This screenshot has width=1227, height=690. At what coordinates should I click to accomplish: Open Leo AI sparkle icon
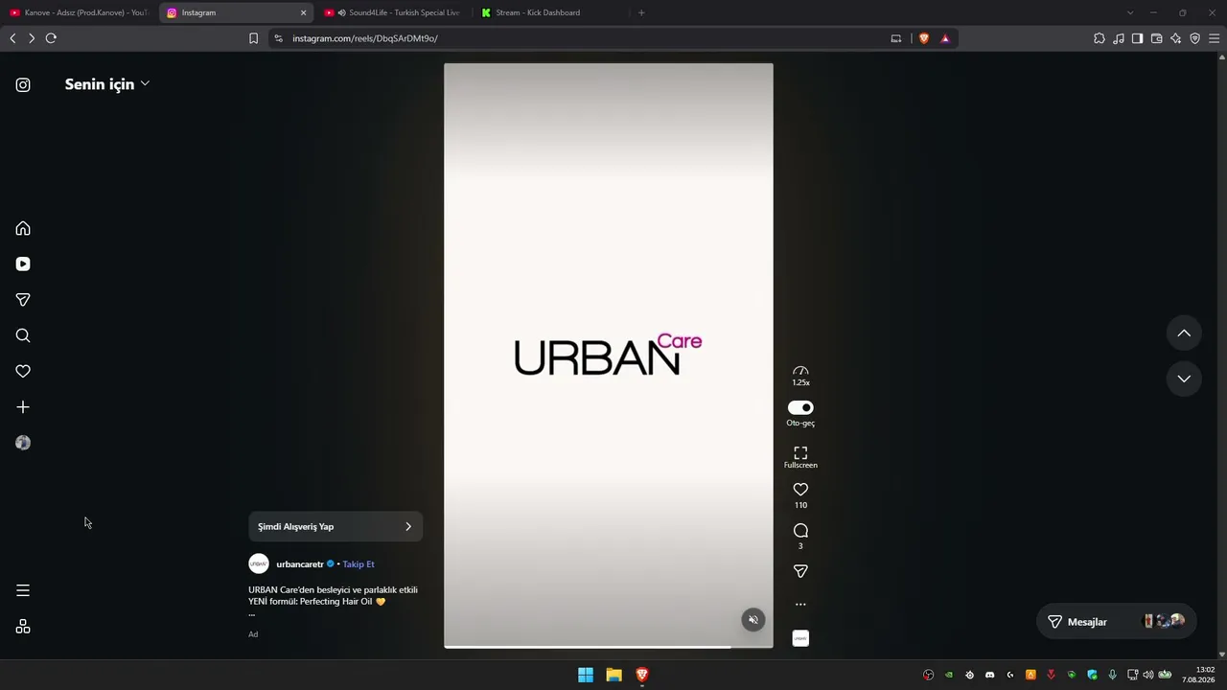click(1175, 38)
